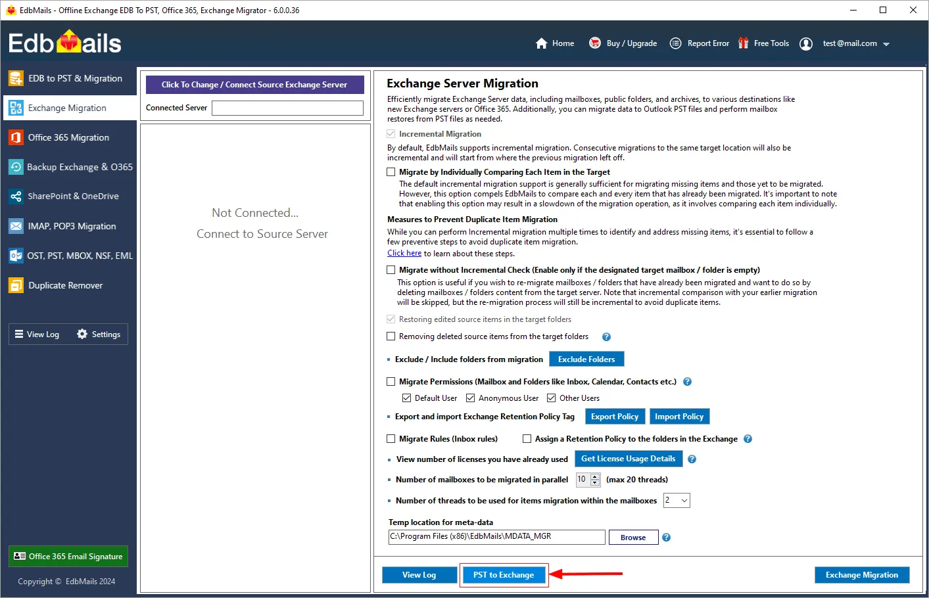This screenshot has height=598, width=929.
Task: Click the Export Policy button
Action: [615, 417]
